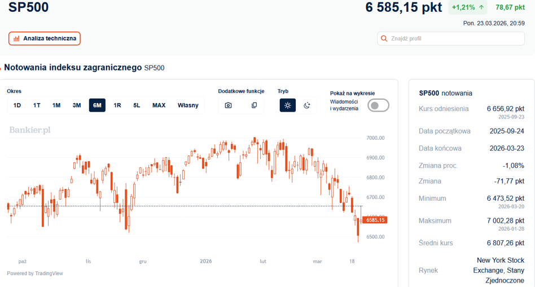Switch to light mode sun icon
The width and height of the screenshot is (535, 287).
click(288, 105)
